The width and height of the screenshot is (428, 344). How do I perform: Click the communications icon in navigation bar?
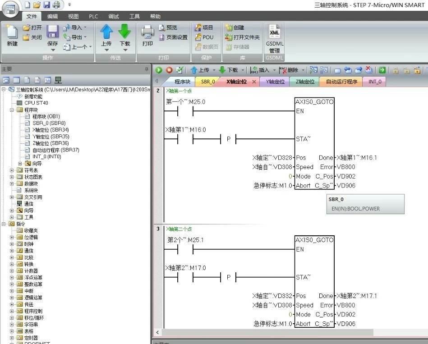[58, 80]
